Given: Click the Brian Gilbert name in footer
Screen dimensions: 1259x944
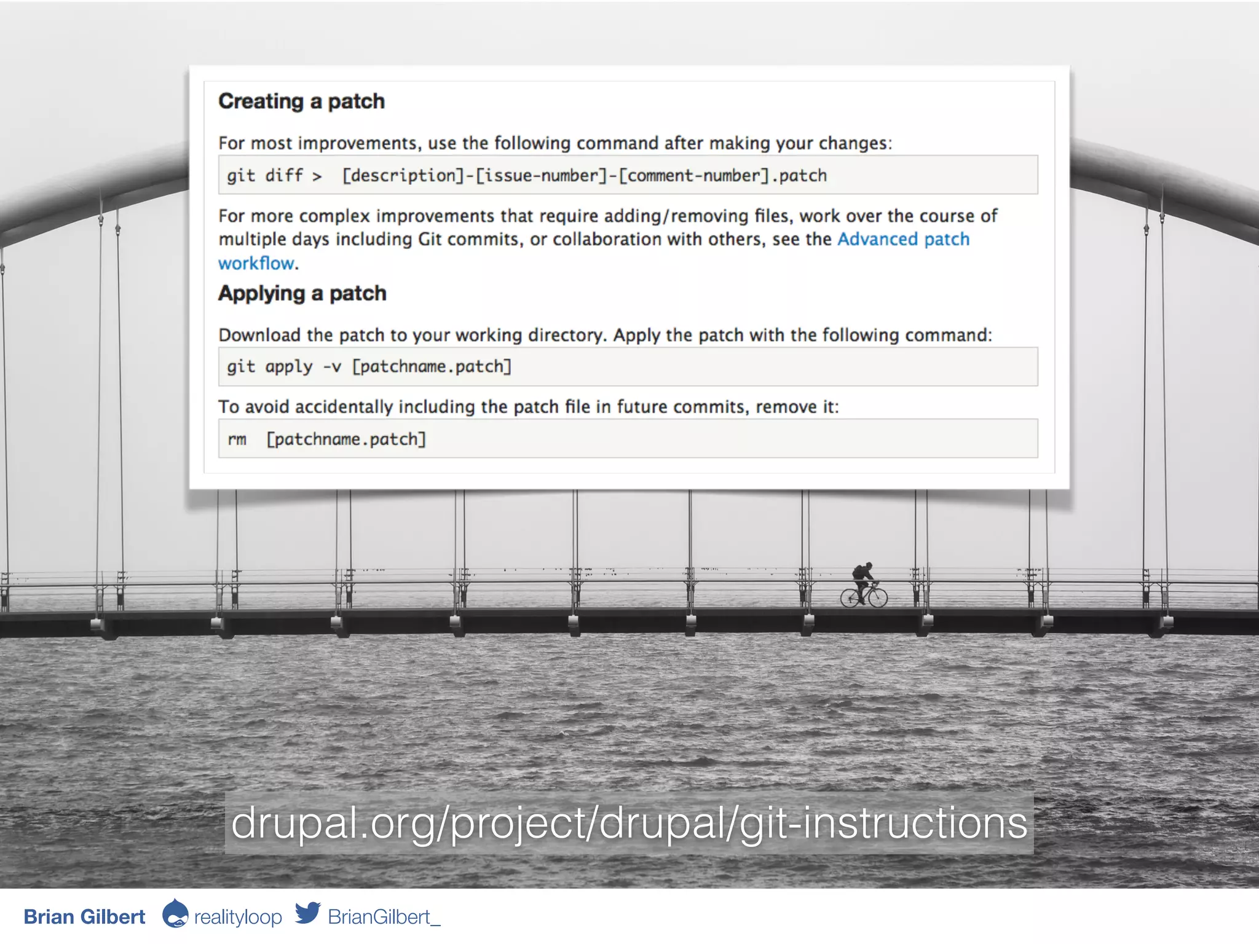Looking at the screenshot, I should coord(84,917).
